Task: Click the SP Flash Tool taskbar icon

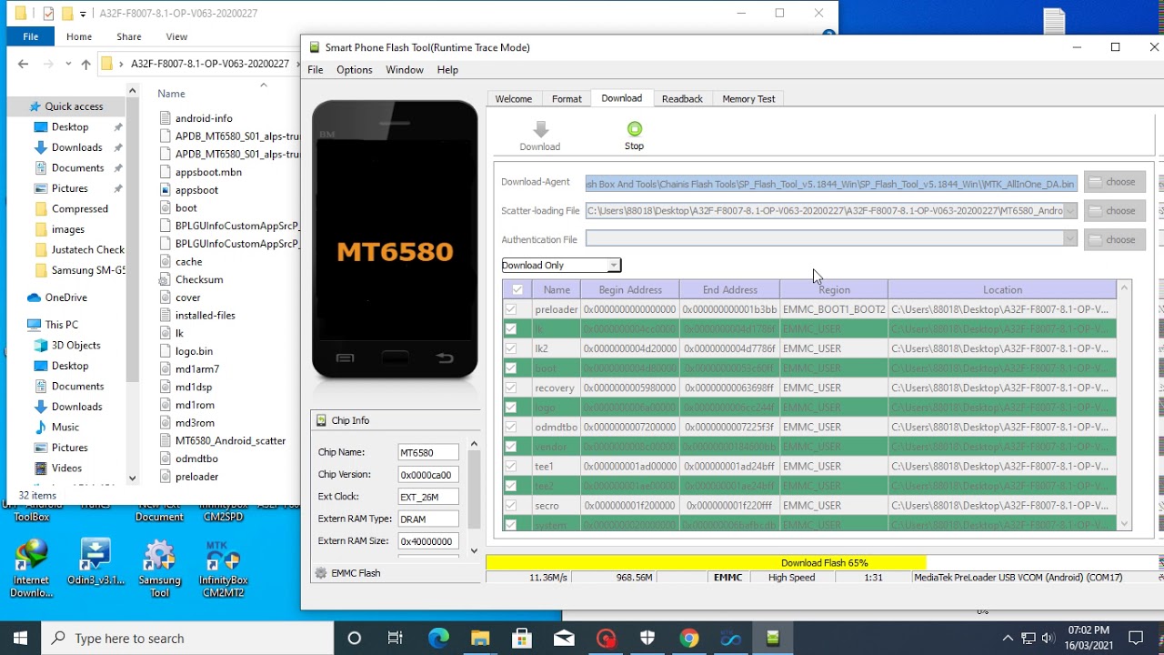Action: click(773, 639)
